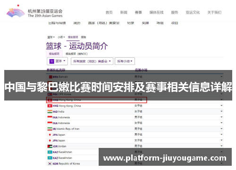Click the KOR Republic of Korea team name

(x=66, y=164)
